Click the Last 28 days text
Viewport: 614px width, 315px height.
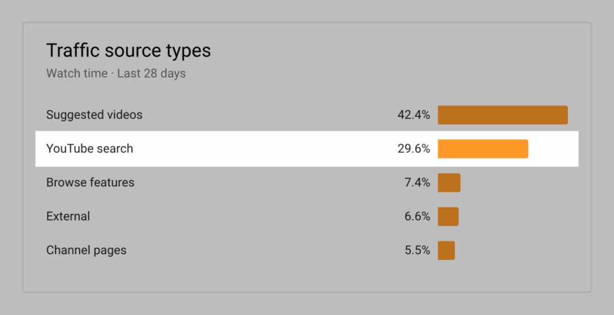point(152,73)
